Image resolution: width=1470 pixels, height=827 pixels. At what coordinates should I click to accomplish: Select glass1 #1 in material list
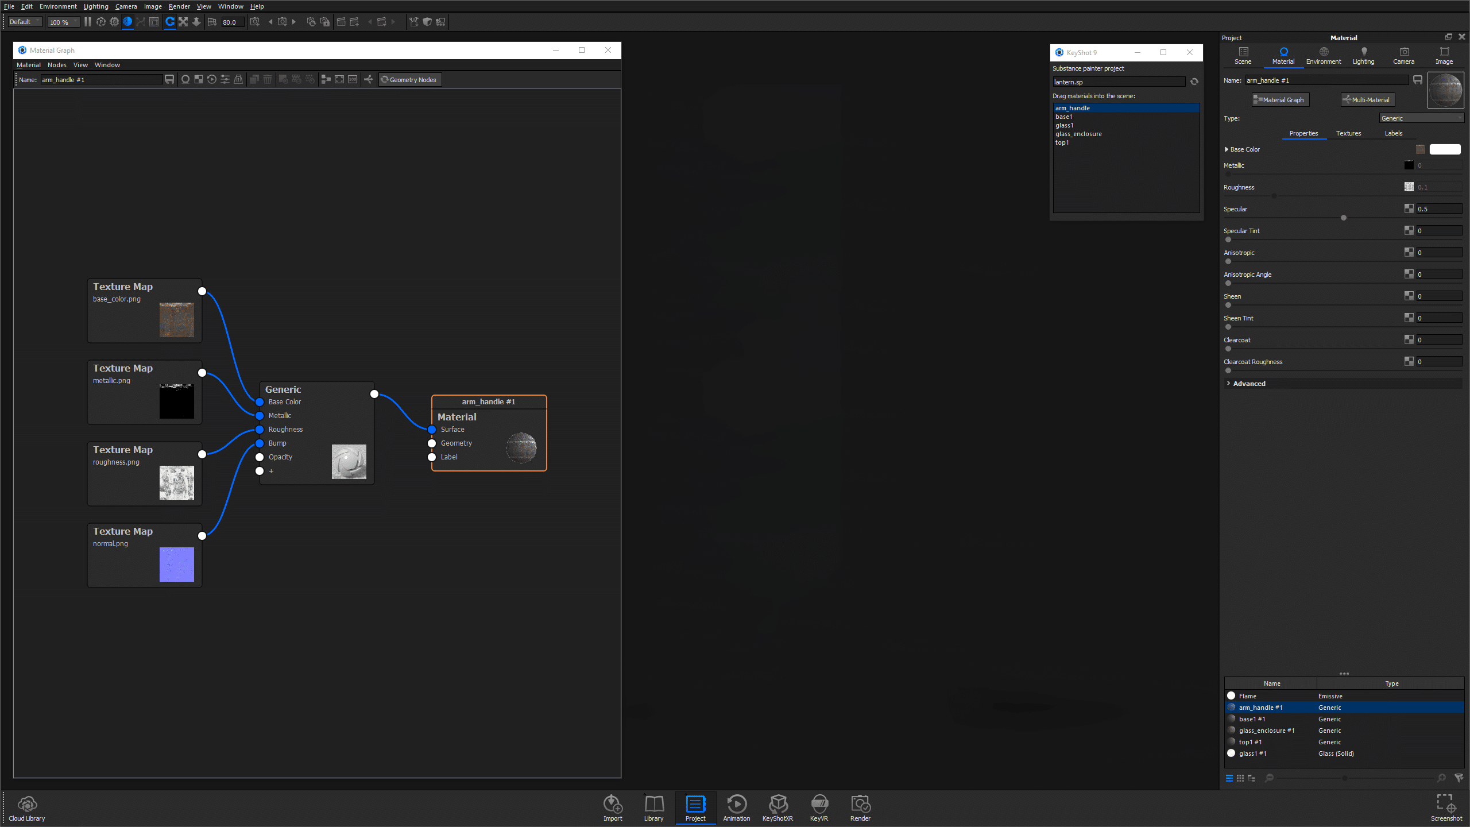tap(1344, 753)
